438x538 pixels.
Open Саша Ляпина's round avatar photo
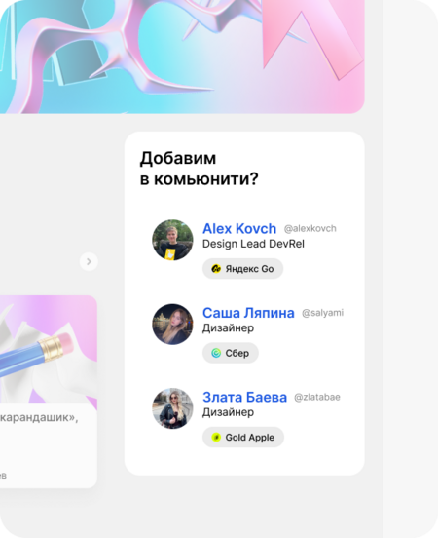[x=172, y=325]
